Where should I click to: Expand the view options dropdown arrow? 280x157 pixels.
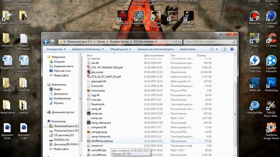point(217,49)
